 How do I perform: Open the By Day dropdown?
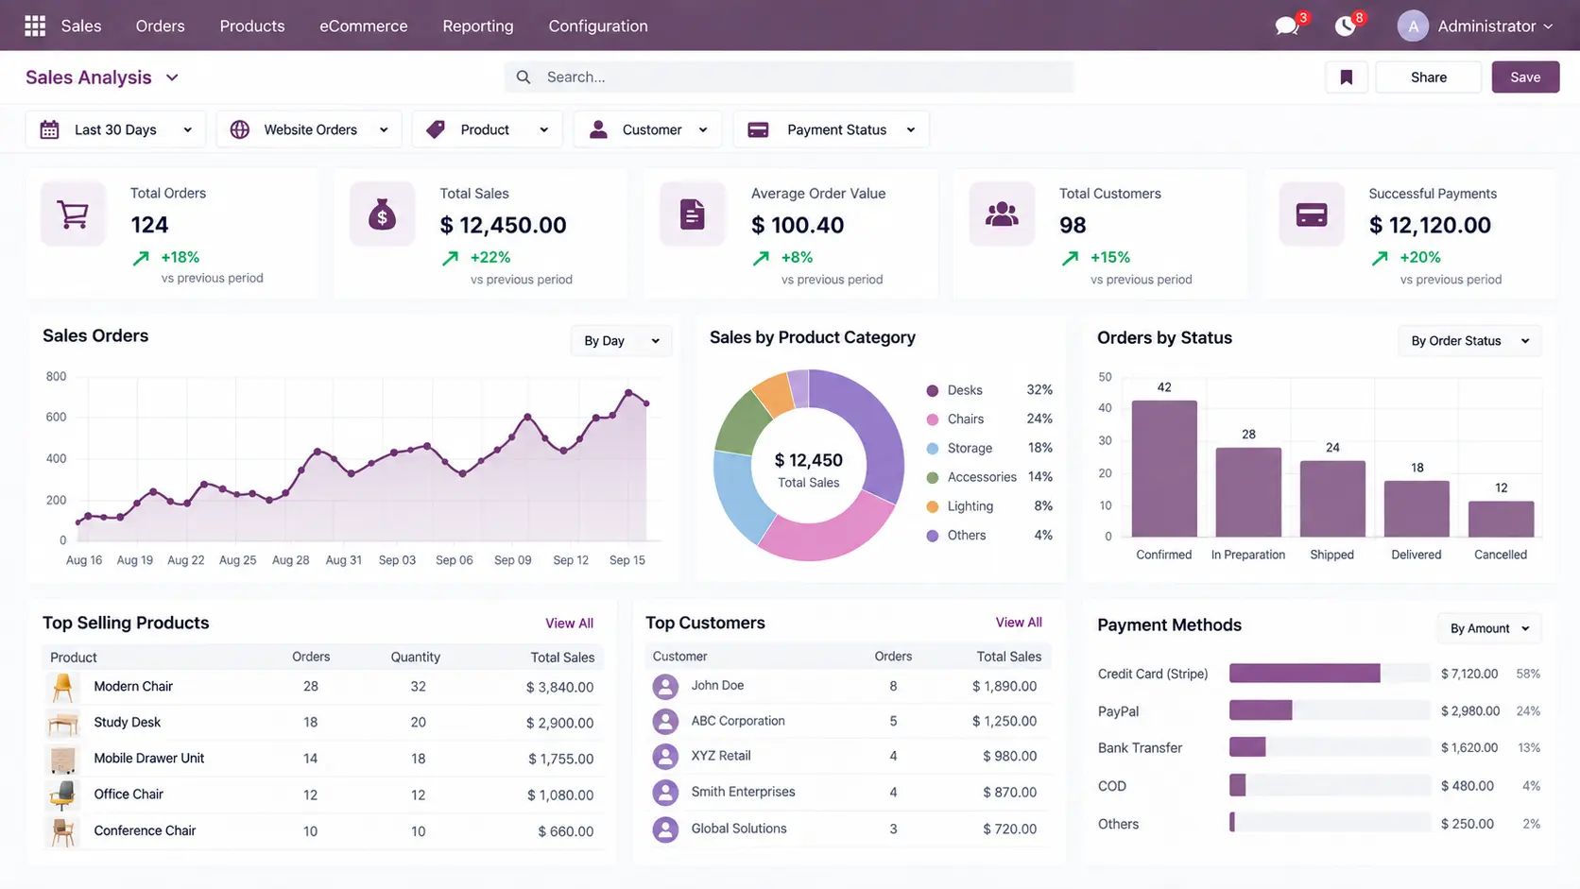(622, 341)
